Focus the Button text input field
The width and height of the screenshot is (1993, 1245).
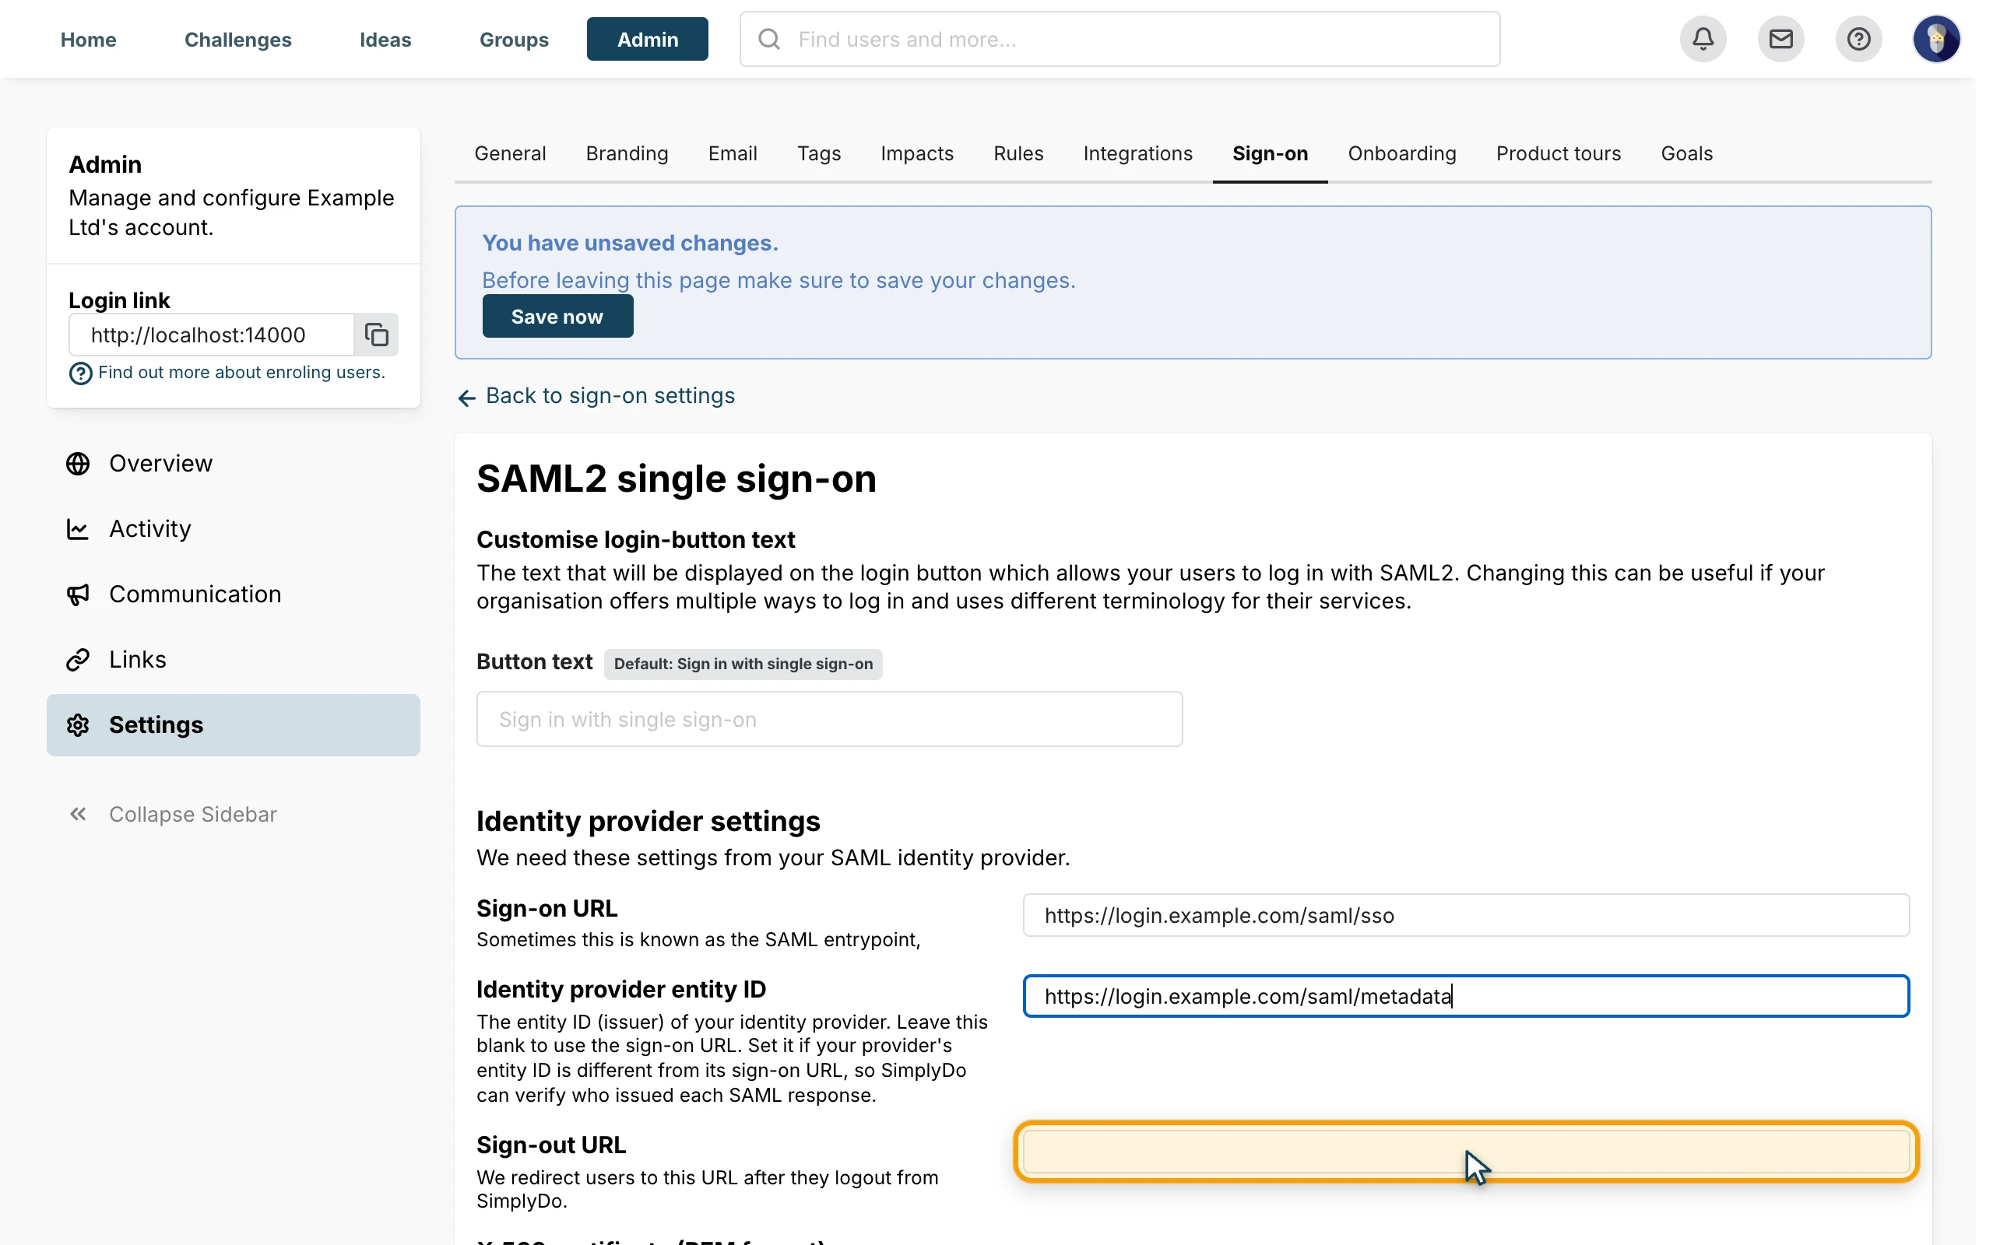(829, 719)
